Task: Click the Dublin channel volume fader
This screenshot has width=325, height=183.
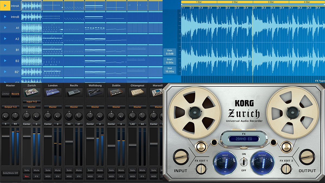Action: coord(111,146)
